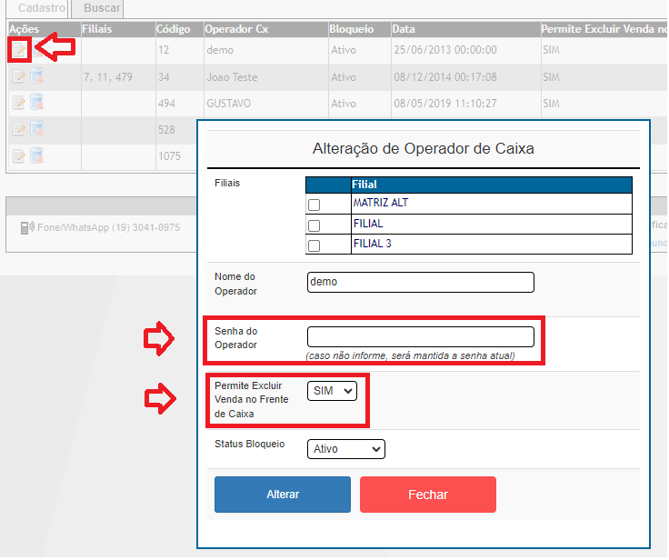Open the Permite Excluir Venda SIM dropdown
This screenshot has height=560, width=669.
tap(333, 391)
